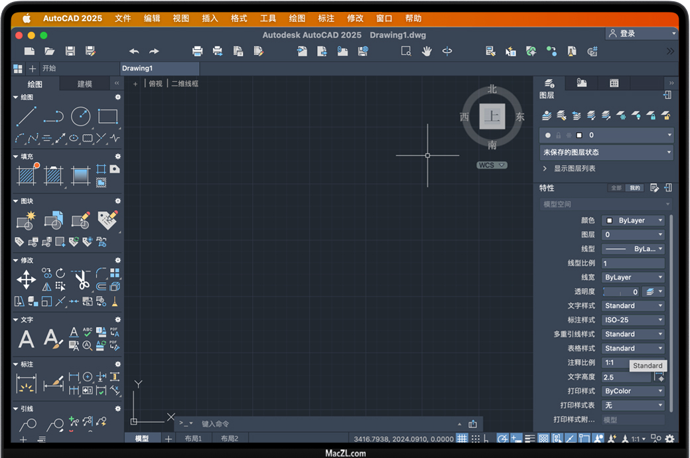Open the 颜色 ByLayer dropdown
690x458 pixels.
pos(633,220)
